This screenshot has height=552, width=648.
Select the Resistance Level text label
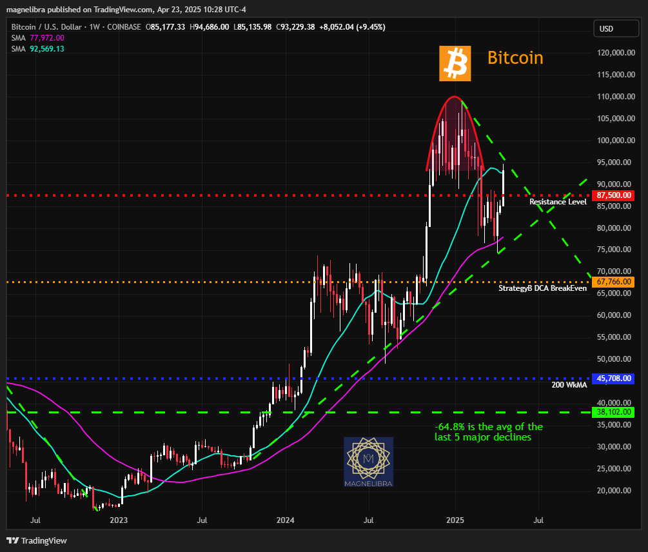click(558, 202)
